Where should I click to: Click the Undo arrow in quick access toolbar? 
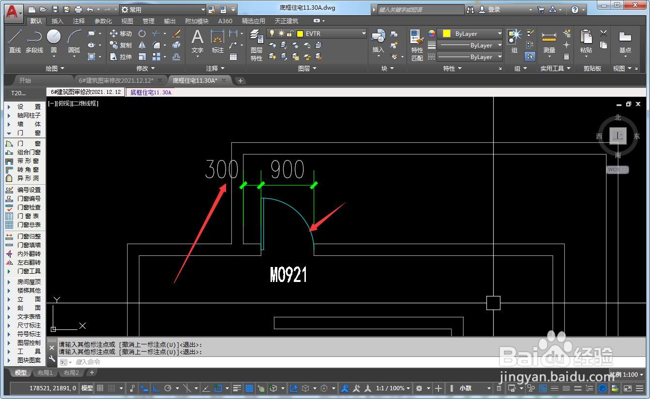tap(90, 9)
